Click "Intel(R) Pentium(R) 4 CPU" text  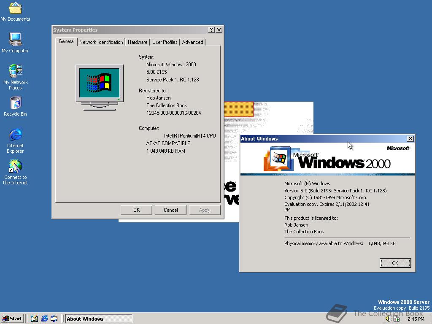(190, 136)
